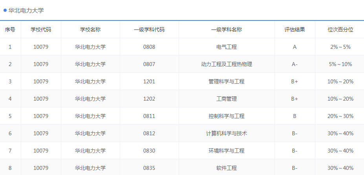Click the 管理科学与工程 discipline cell
The width and height of the screenshot is (364, 175).
227,81
